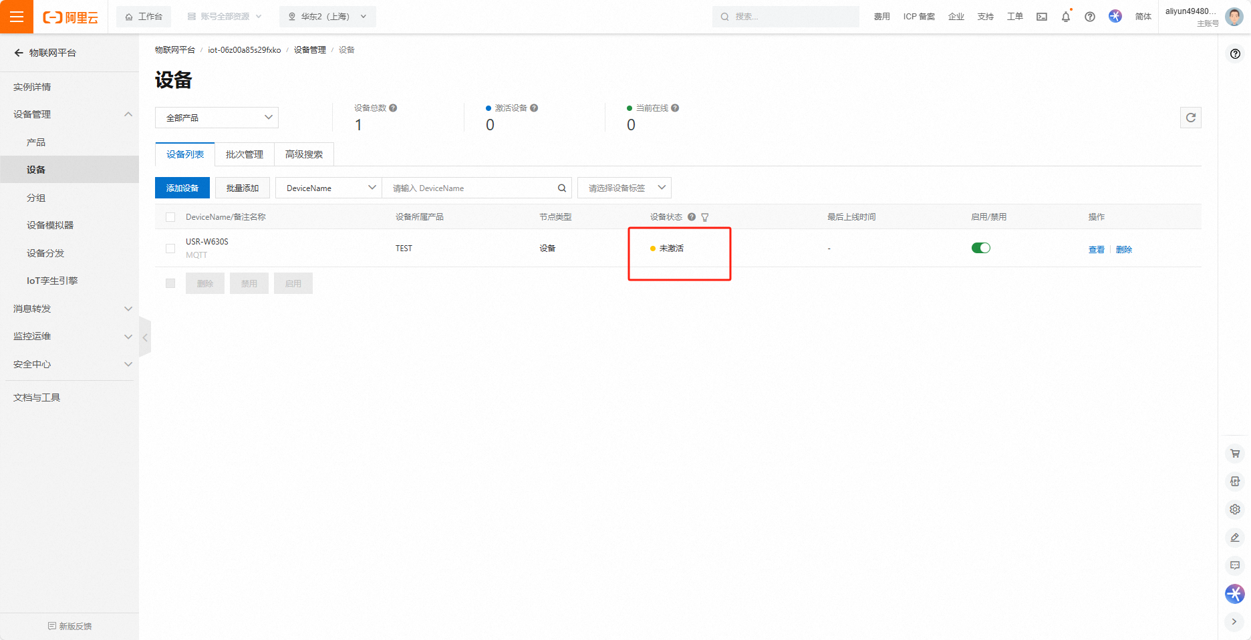1251x640 pixels.
Task: Open the 全部产品 product dropdown
Action: click(x=217, y=118)
